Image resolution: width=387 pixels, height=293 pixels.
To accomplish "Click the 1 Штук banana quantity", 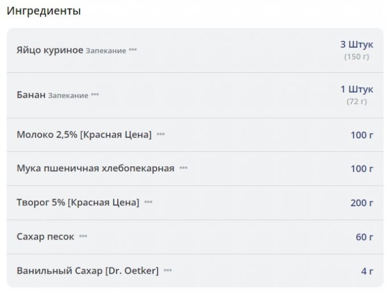I will coord(356,90).
